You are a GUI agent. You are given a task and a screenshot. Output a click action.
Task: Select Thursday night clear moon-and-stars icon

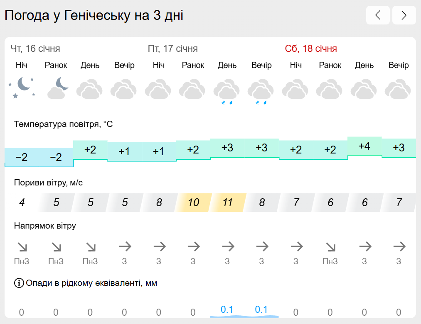pos(22,88)
